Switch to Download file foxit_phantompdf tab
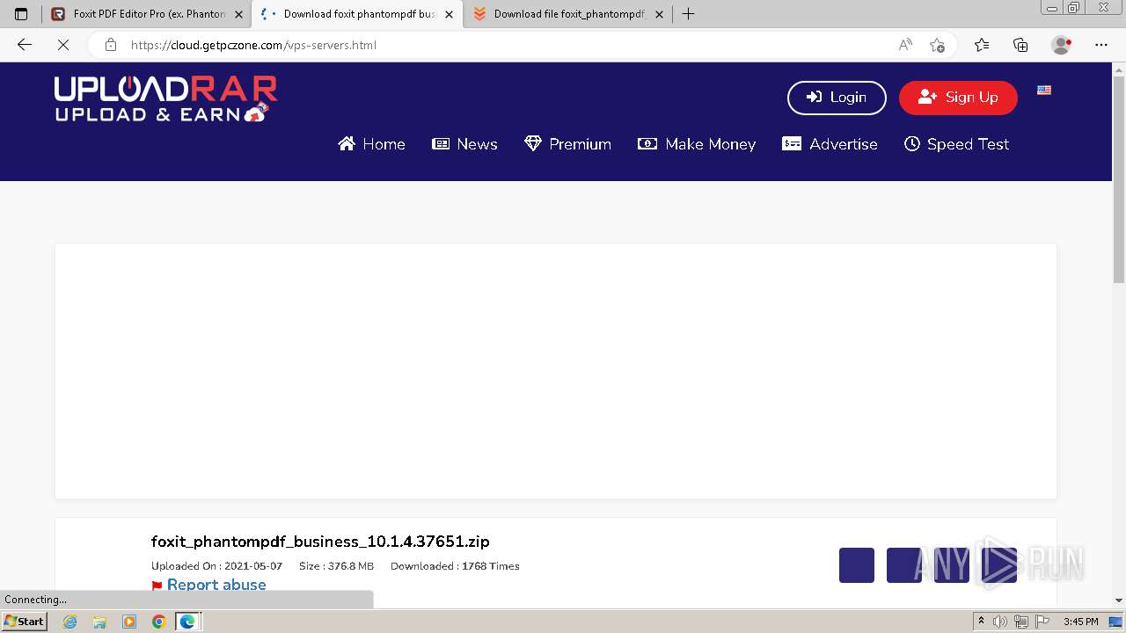The width and height of the screenshot is (1126, 633). coord(568,14)
